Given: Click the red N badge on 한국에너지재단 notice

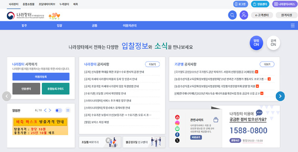Looking at the screenshot, I should 262,93.
